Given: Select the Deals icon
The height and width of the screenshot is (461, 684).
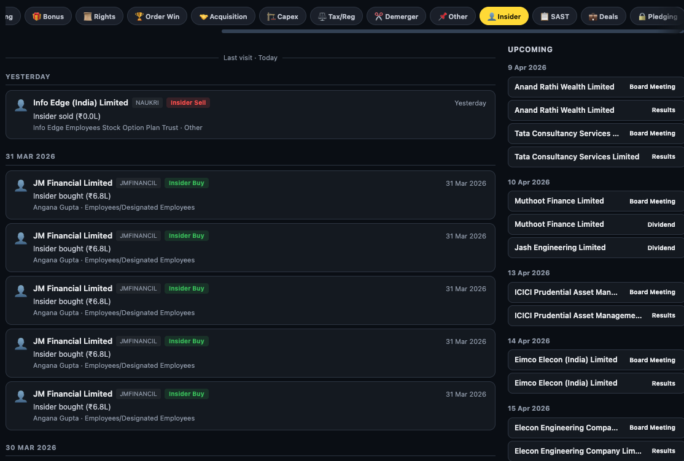Looking at the screenshot, I should pos(591,16).
